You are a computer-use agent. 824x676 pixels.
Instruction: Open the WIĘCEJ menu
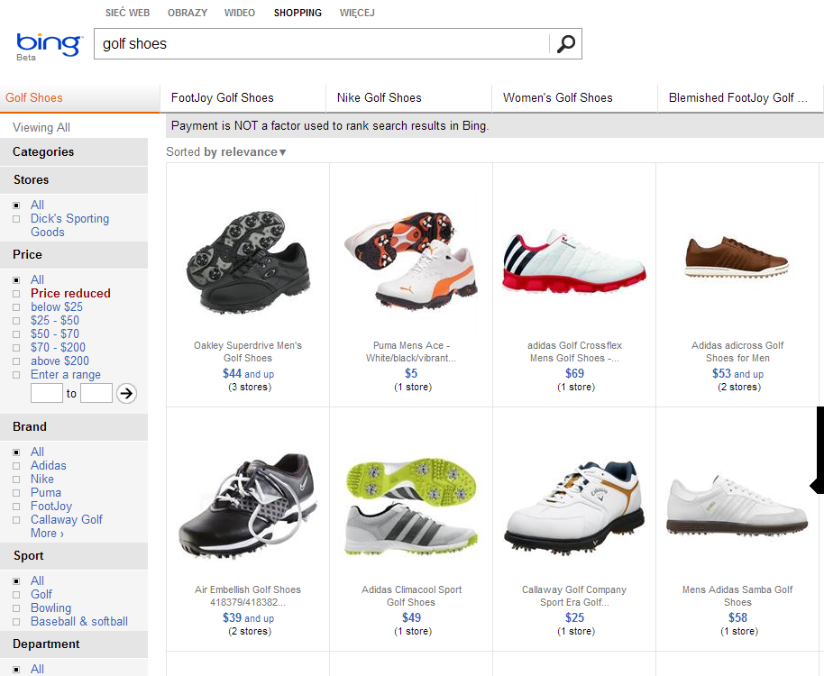(x=357, y=13)
